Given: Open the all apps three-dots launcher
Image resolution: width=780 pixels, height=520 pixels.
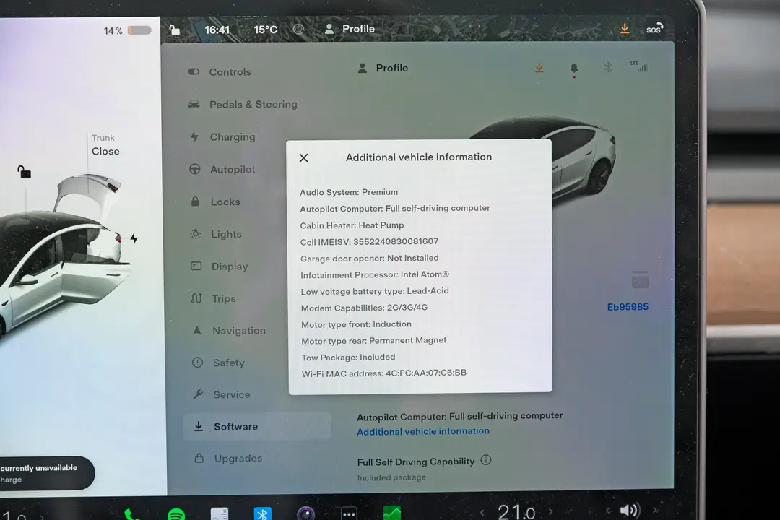Looking at the screenshot, I should pos(349,513).
